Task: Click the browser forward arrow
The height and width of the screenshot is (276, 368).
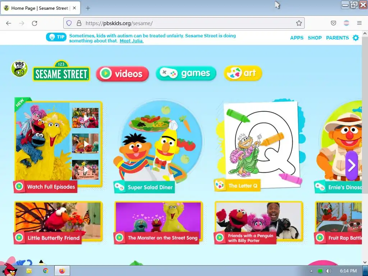Action: point(22,23)
